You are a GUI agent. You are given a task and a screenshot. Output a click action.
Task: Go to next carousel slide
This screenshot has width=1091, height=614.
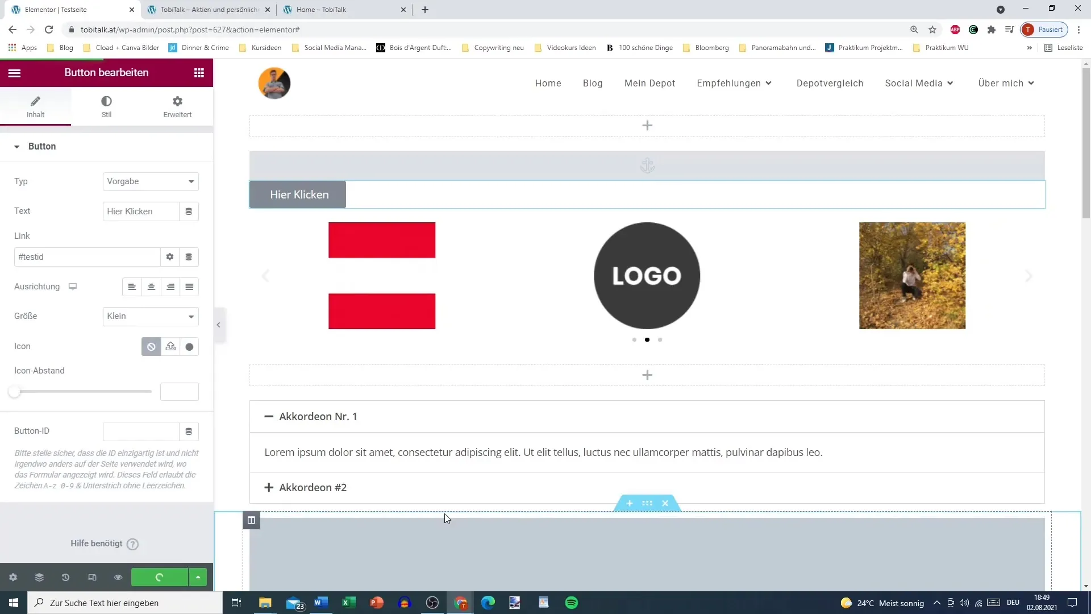point(1028,276)
